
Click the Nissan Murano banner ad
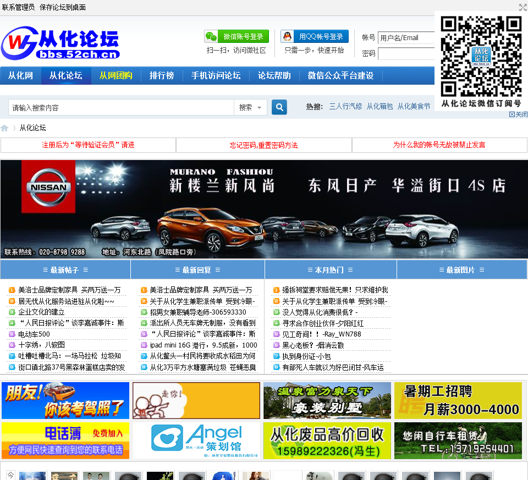264,209
